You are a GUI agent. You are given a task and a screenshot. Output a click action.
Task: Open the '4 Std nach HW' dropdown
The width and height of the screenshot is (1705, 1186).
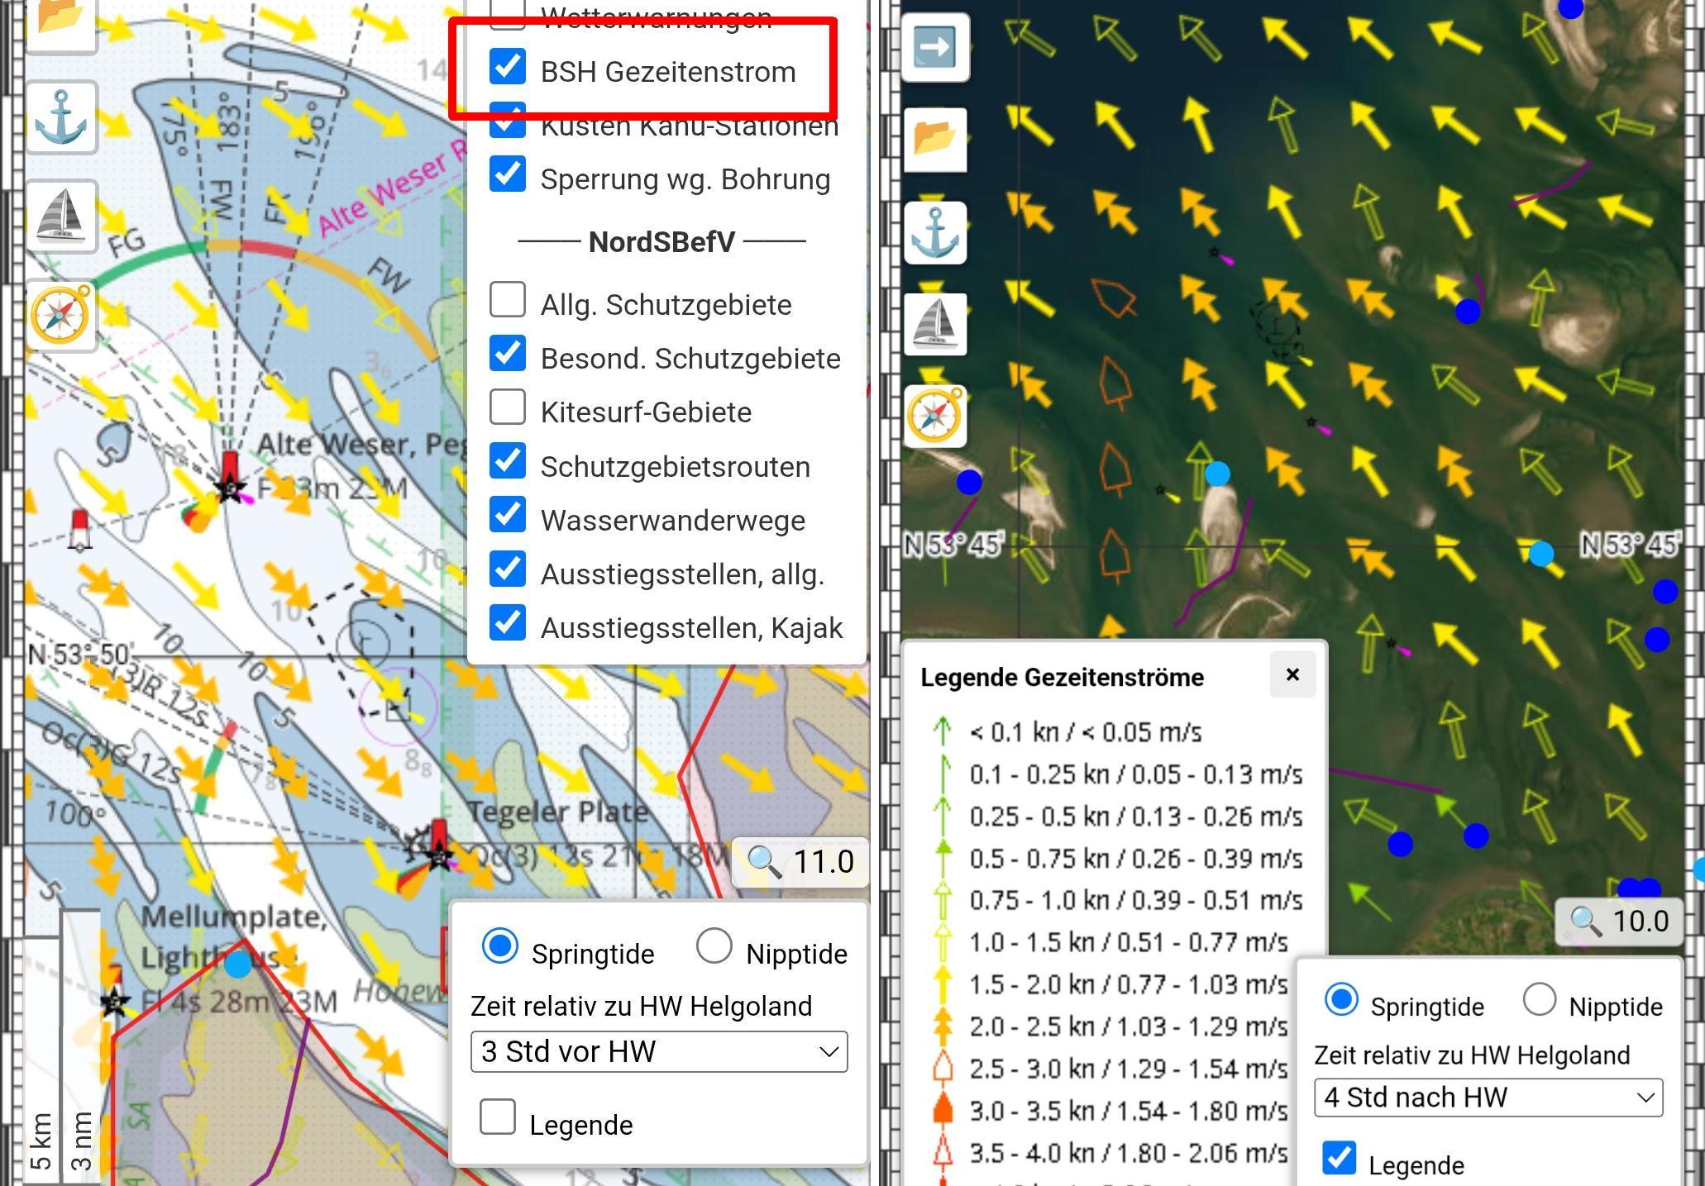[x=1488, y=1098]
